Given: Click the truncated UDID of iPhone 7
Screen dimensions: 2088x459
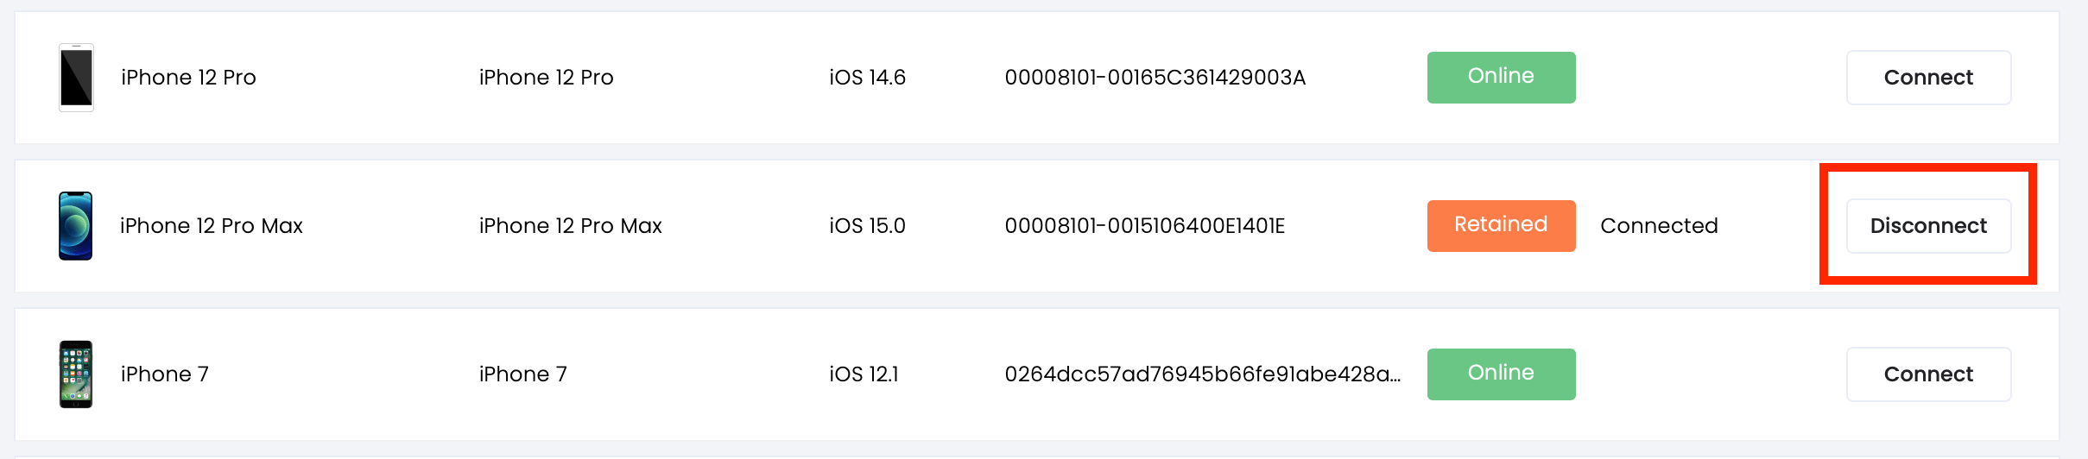Looking at the screenshot, I should 1203,374.
